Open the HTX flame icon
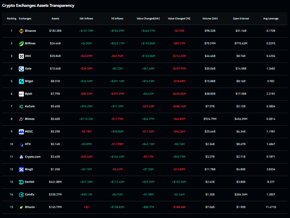Image resolution: width=290 pixels, height=218 pixels. (21, 144)
